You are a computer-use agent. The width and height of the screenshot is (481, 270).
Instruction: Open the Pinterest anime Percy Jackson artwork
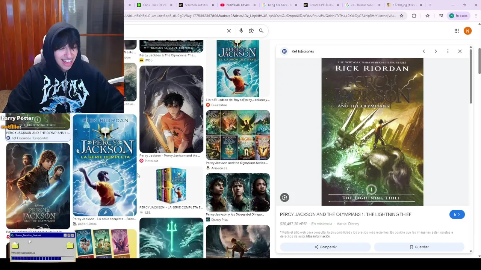[x=171, y=109]
